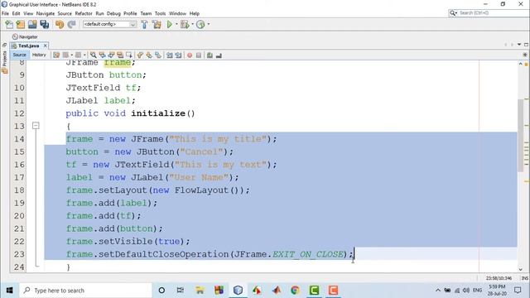Open the Source menu
Image resolution: width=530 pixels, height=298 pixels.
65,13
